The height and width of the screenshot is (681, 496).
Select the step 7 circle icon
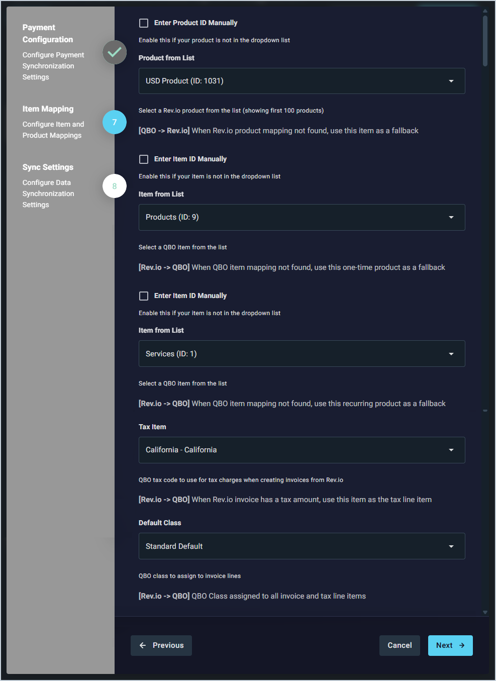pos(115,122)
